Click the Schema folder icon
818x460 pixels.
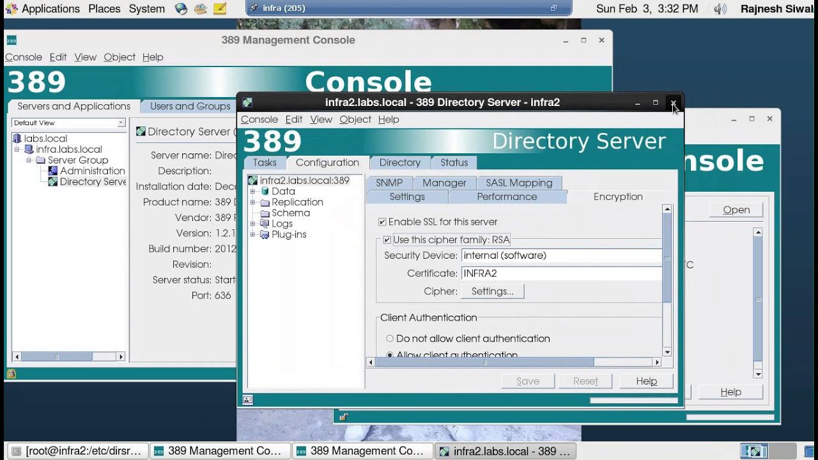(265, 213)
